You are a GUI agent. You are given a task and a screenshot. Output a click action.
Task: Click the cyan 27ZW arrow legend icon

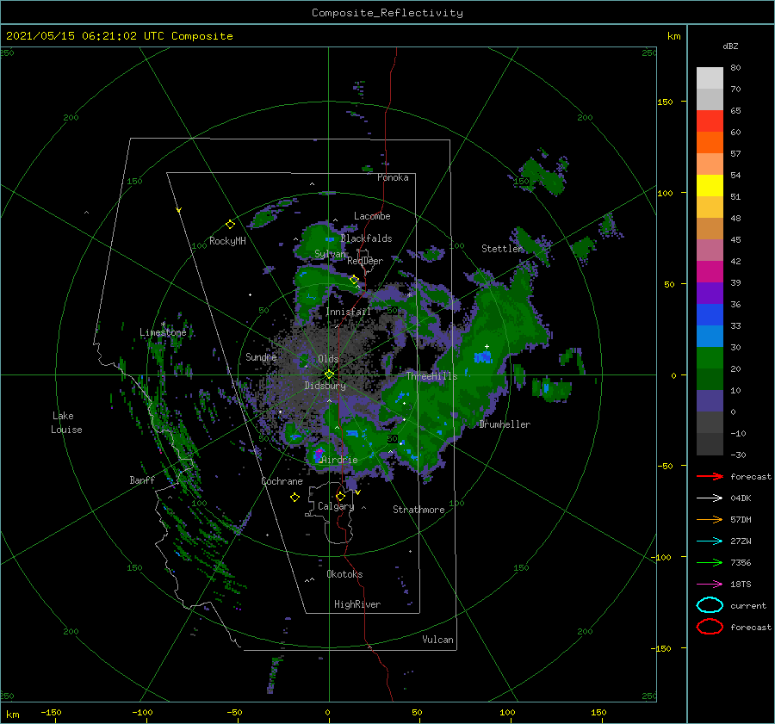point(710,541)
